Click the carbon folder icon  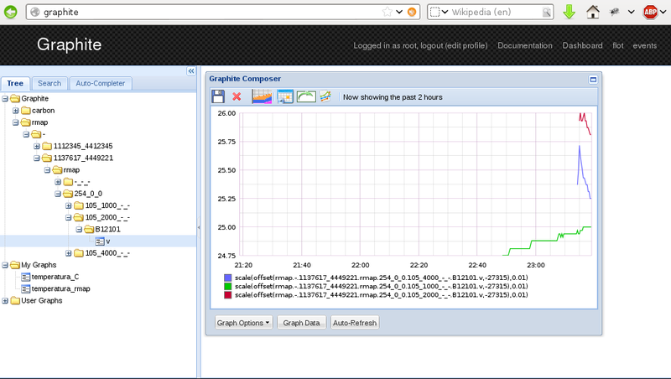click(26, 111)
